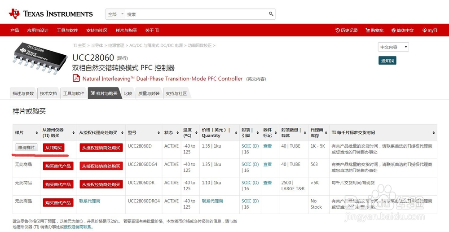Viewport: 449px width, 232px height.
Task: Click the UCC28060 chip thumbnail
Action: tap(40, 58)
